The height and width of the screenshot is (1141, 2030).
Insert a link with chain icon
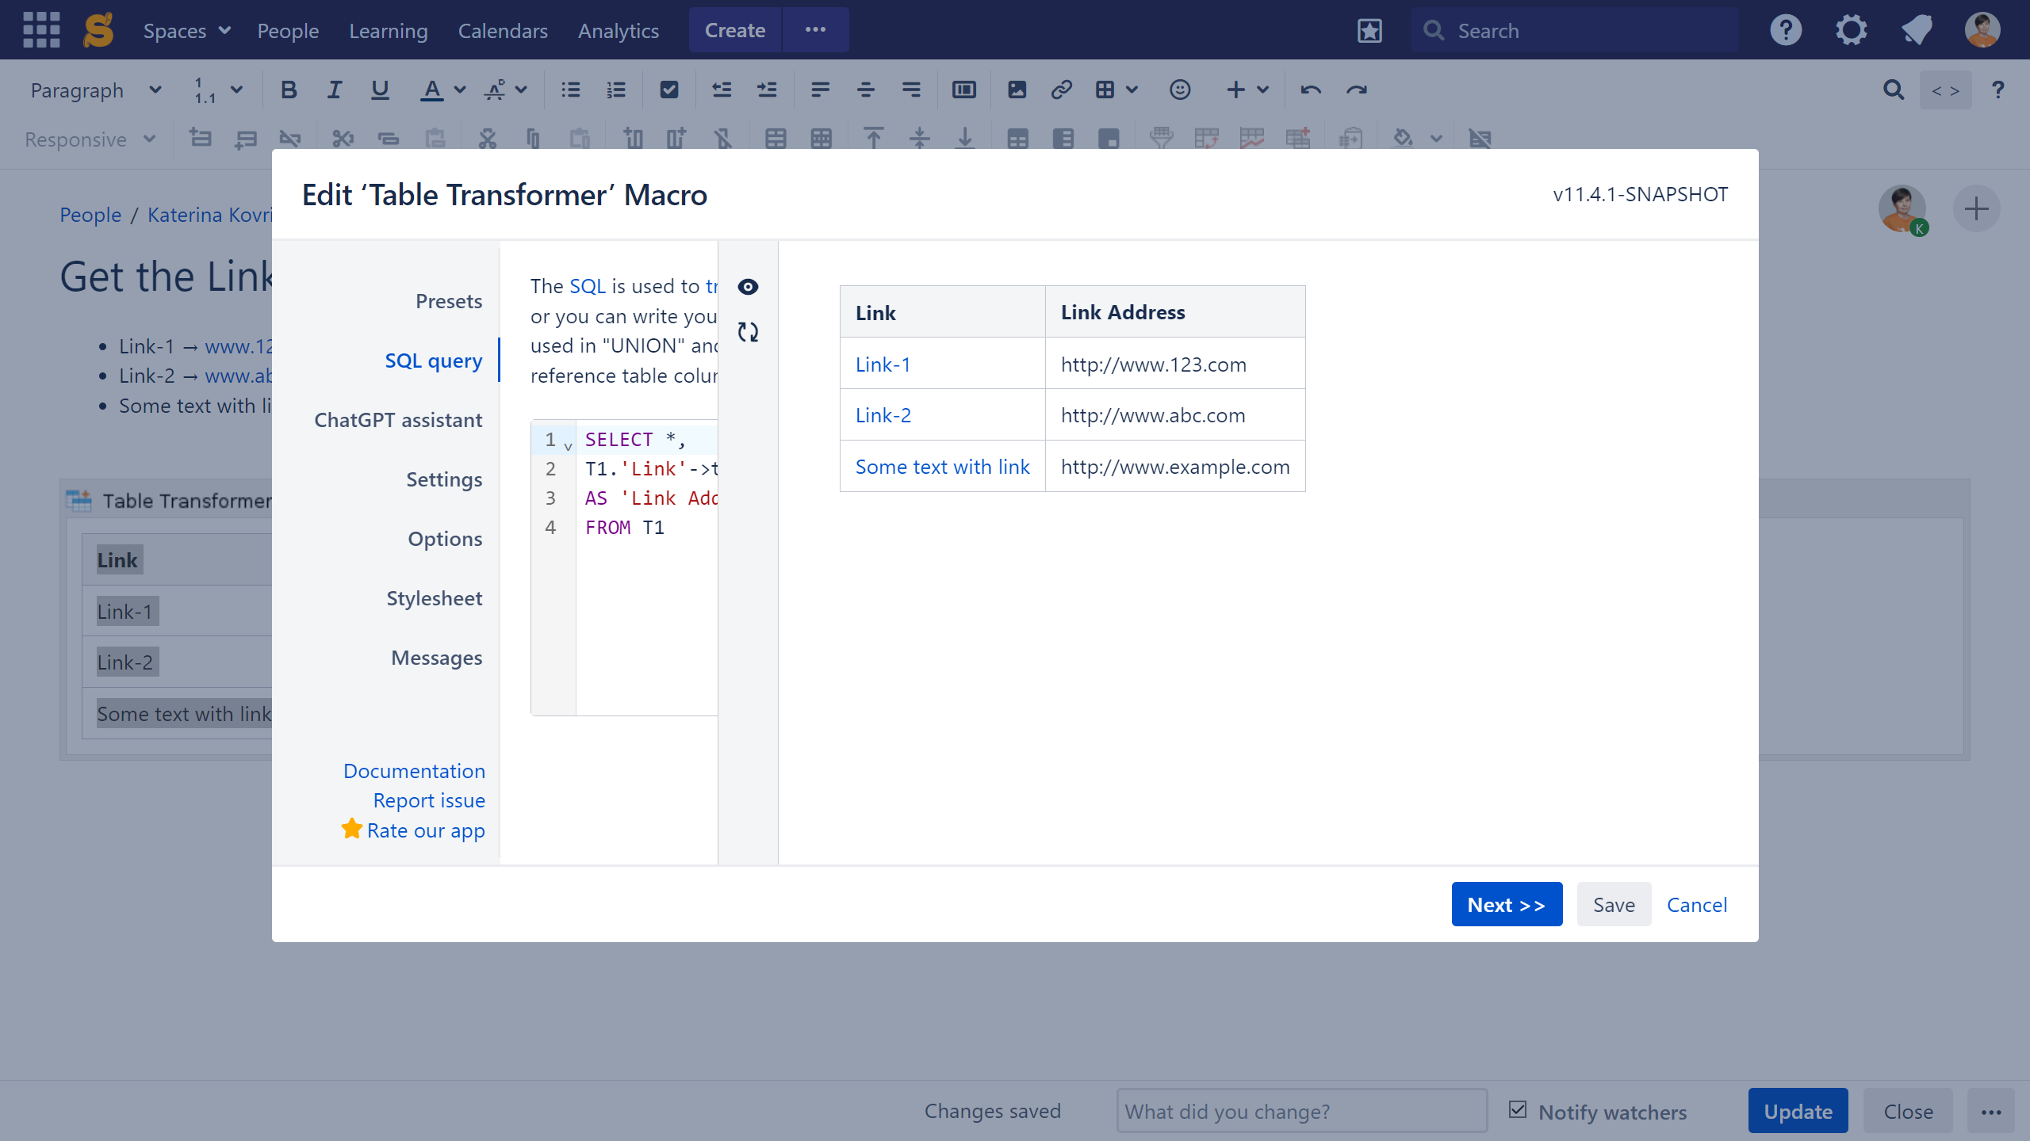[x=1061, y=90]
